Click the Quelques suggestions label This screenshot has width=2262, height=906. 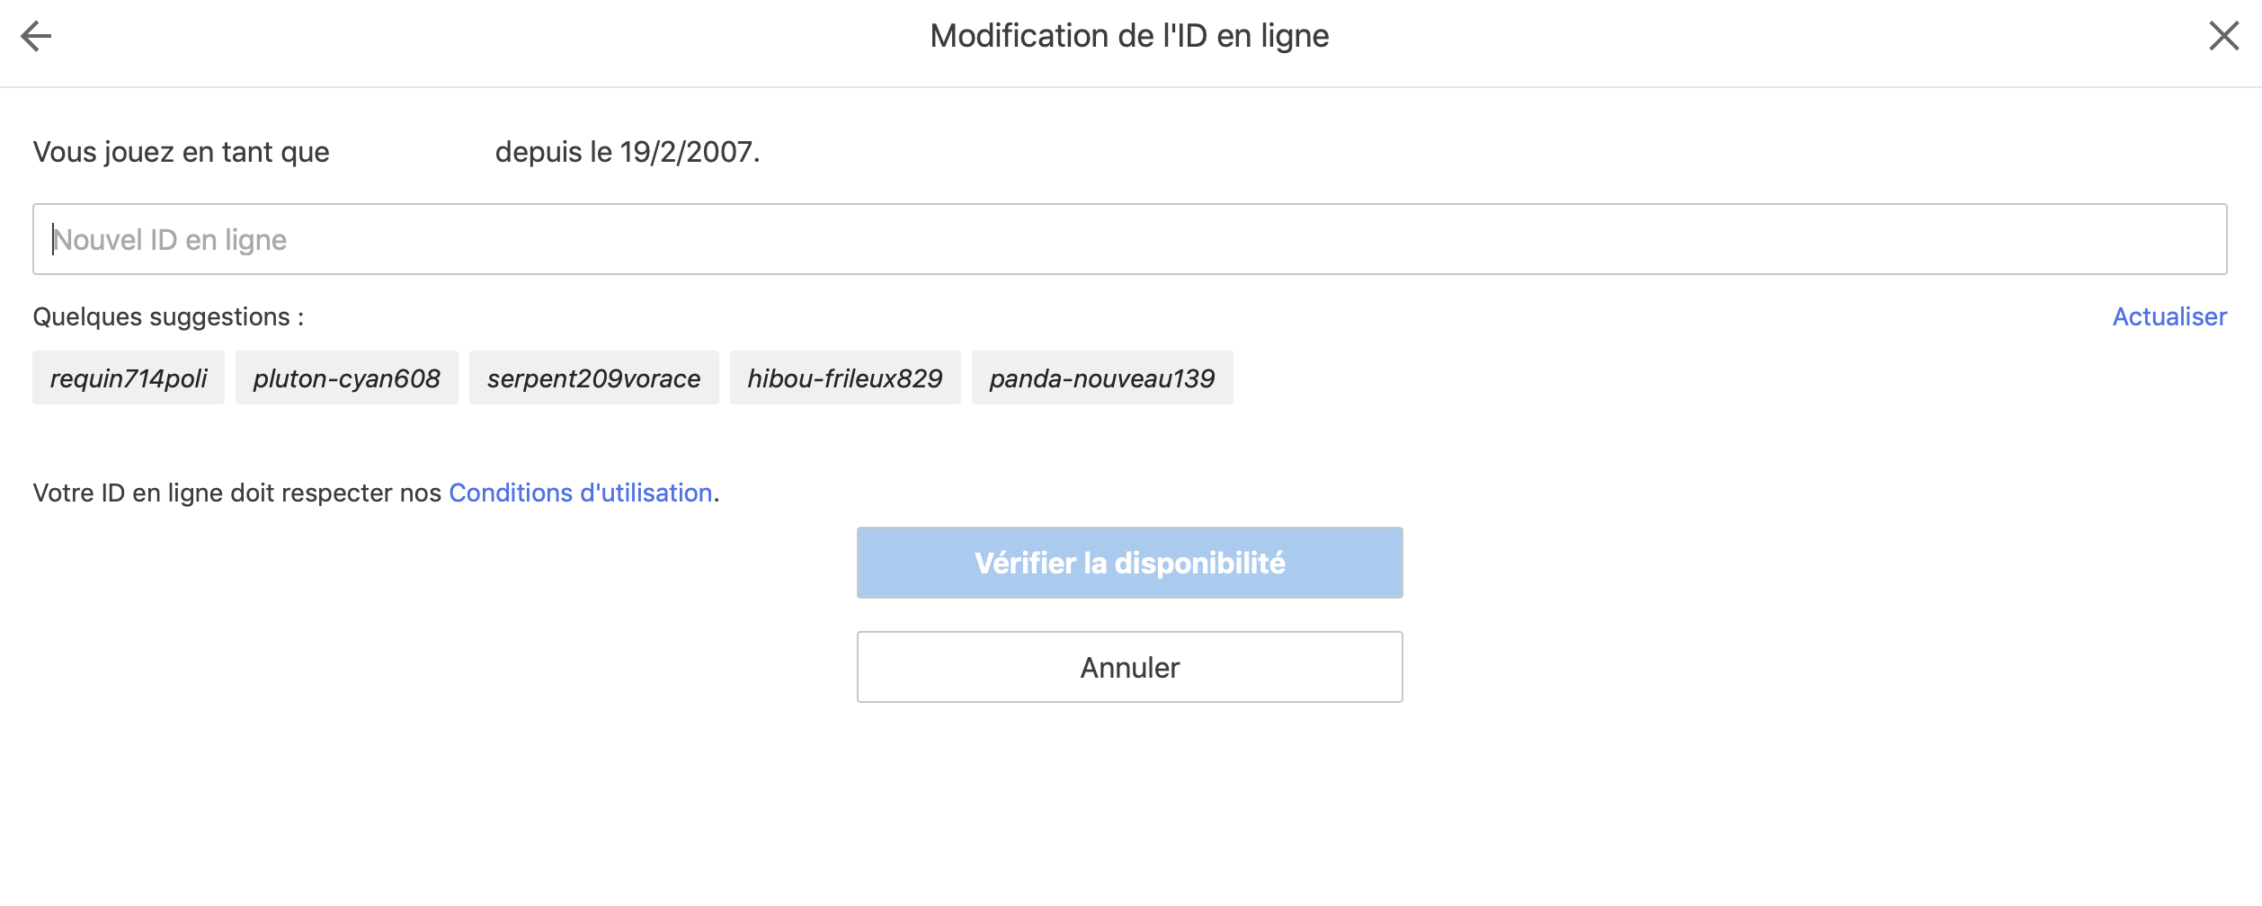pyautogui.click(x=169, y=316)
